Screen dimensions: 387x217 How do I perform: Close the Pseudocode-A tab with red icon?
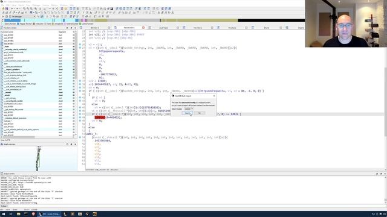click(x=143, y=28)
